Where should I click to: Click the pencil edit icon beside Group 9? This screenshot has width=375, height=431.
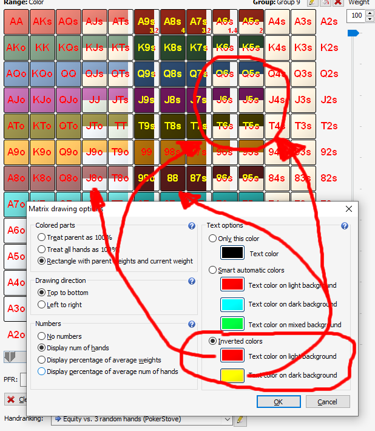pos(312,2)
